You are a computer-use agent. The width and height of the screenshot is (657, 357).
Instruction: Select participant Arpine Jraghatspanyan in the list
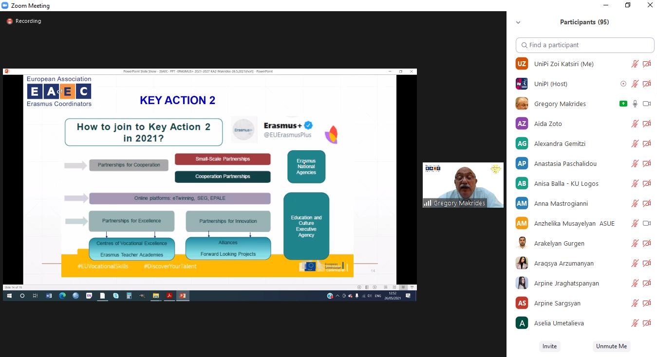pyautogui.click(x=585, y=283)
